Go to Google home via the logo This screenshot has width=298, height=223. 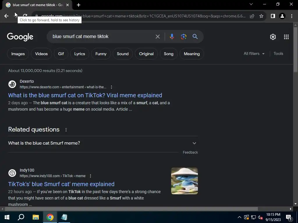pos(20,37)
